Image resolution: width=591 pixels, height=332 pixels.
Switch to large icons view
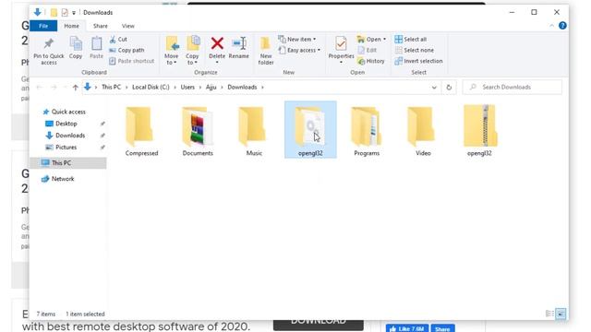click(561, 314)
